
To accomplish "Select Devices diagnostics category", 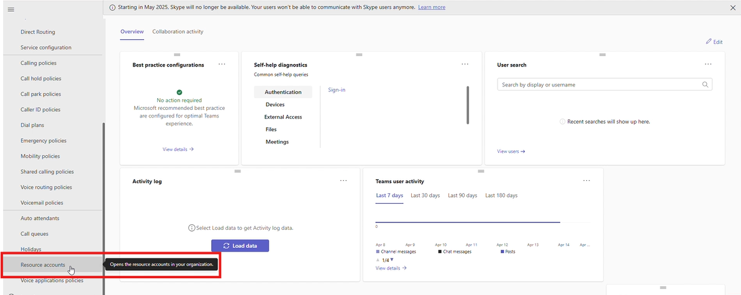I will [x=275, y=104].
